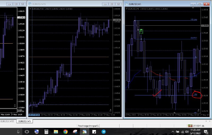
Task: Close the EURUSD,M15 chart window
Action: coord(118,4)
